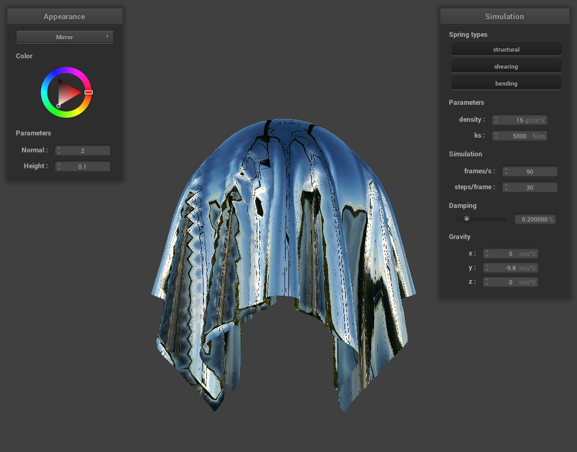Click the ks spring constant field
Screen dimensions: 577x452
pos(519,136)
